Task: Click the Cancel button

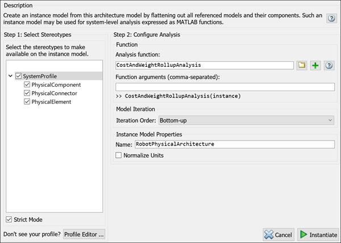Action: click(278, 235)
